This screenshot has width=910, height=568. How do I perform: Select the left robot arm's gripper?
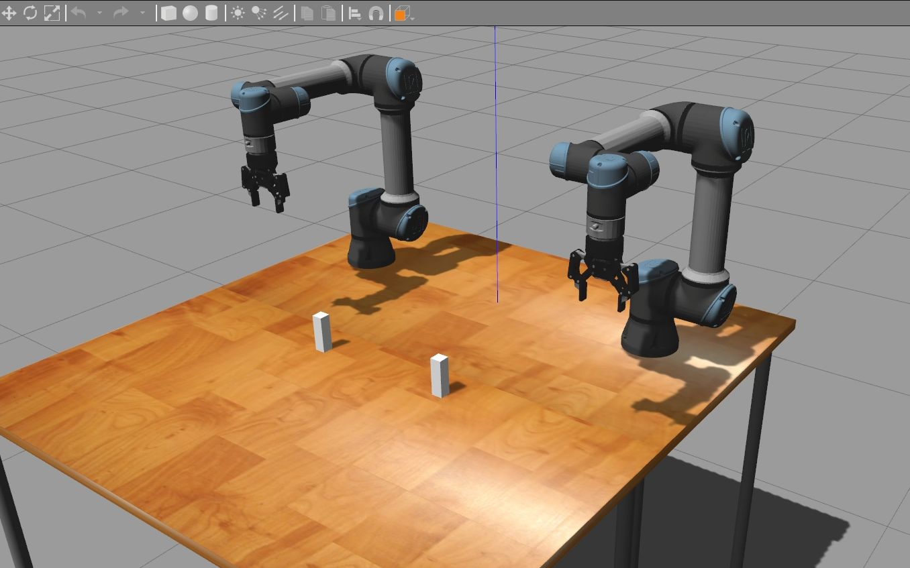tap(264, 184)
